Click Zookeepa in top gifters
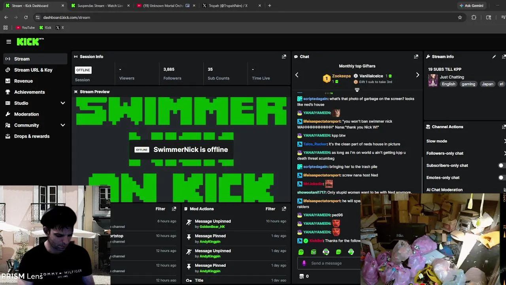506x285 pixels. click(341, 76)
